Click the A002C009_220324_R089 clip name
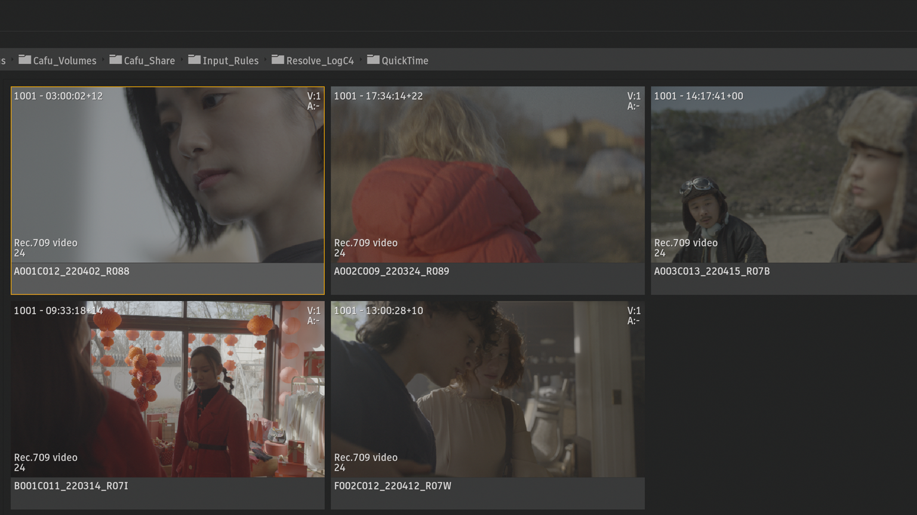The width and height of the screenshot is (917, 515). [392, 271]
